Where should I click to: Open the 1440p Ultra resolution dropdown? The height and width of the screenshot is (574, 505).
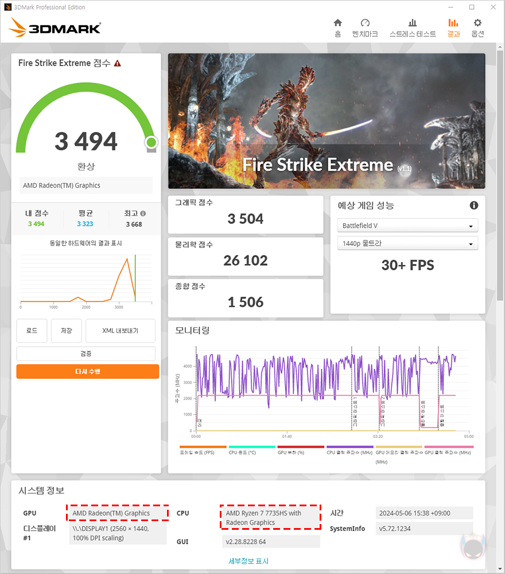pyautogui.click(x=407, y=243)
